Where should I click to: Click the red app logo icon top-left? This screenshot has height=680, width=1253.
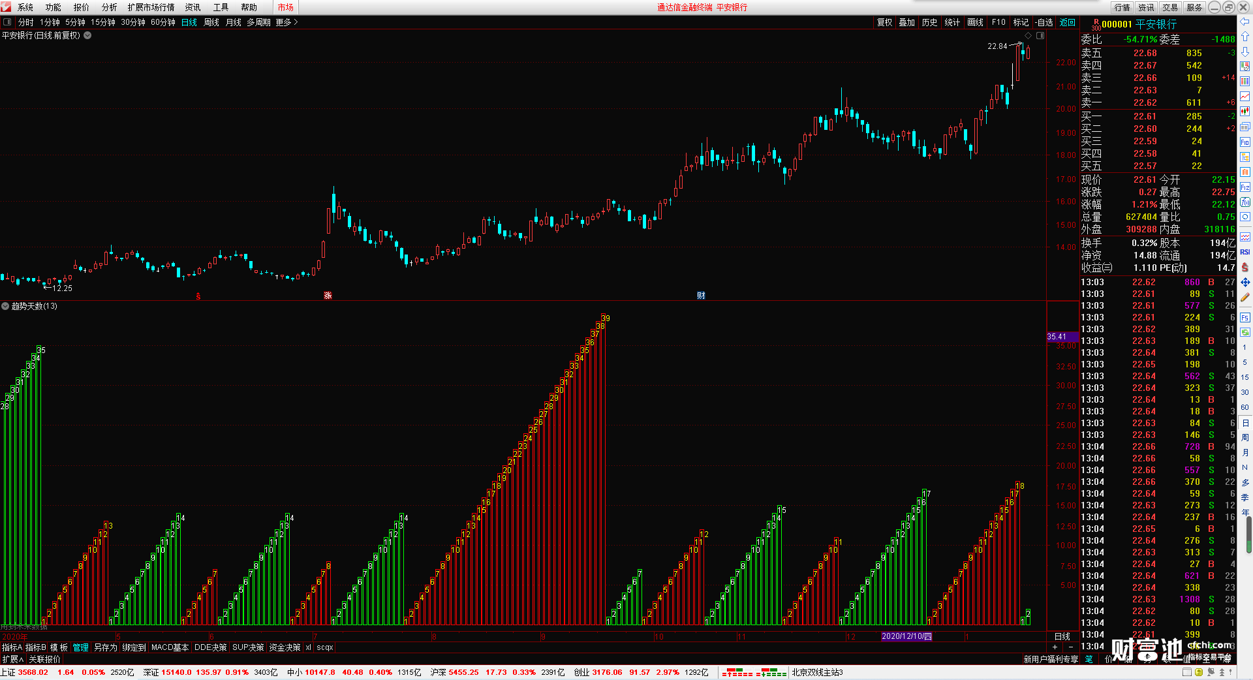click(7, 7)
